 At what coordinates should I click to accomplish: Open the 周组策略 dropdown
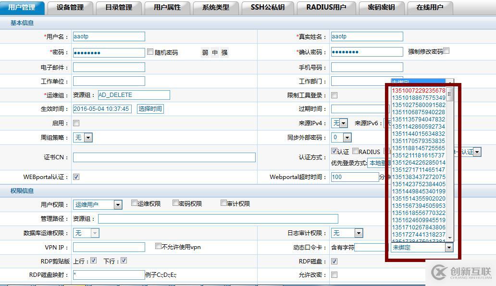click(83, 138)
